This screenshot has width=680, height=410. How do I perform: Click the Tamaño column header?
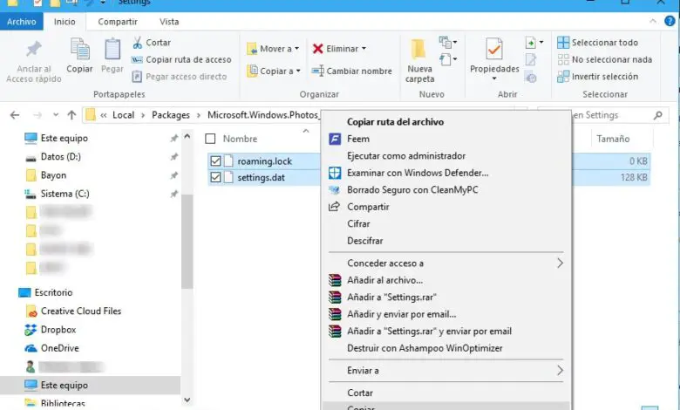[x=613, y=139]
